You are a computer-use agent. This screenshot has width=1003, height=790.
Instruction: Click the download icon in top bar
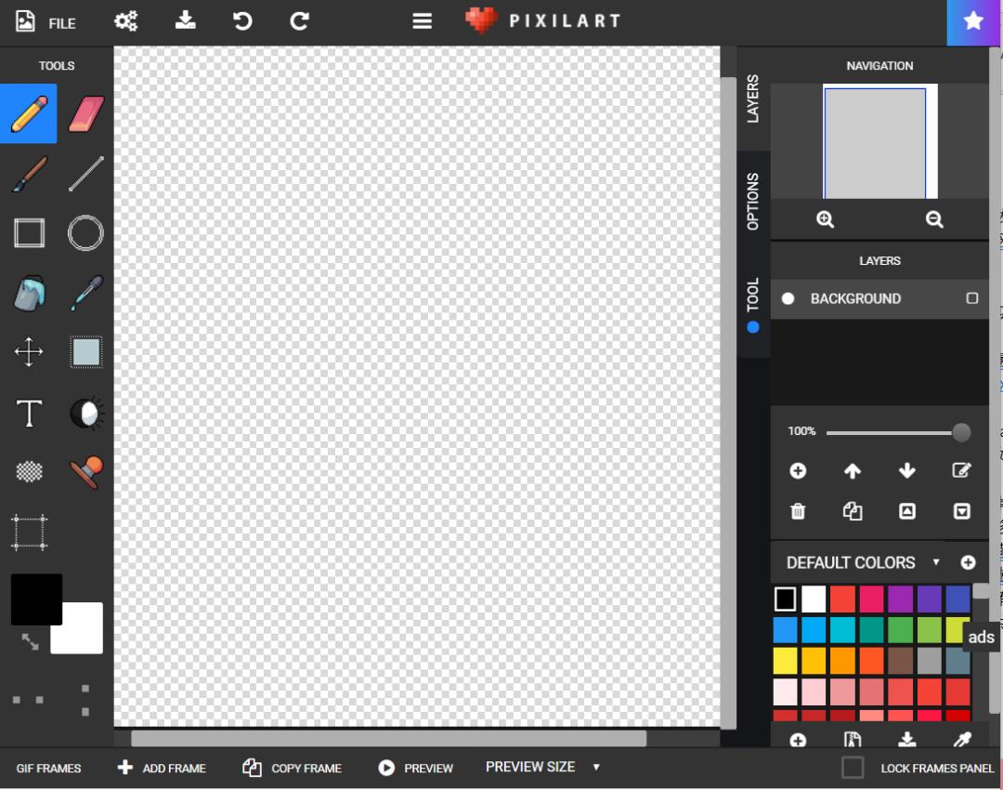tap(186, 20)
